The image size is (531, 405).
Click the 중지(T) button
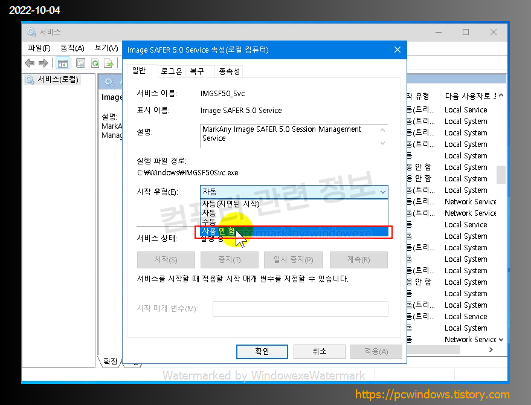pos(230,260)
